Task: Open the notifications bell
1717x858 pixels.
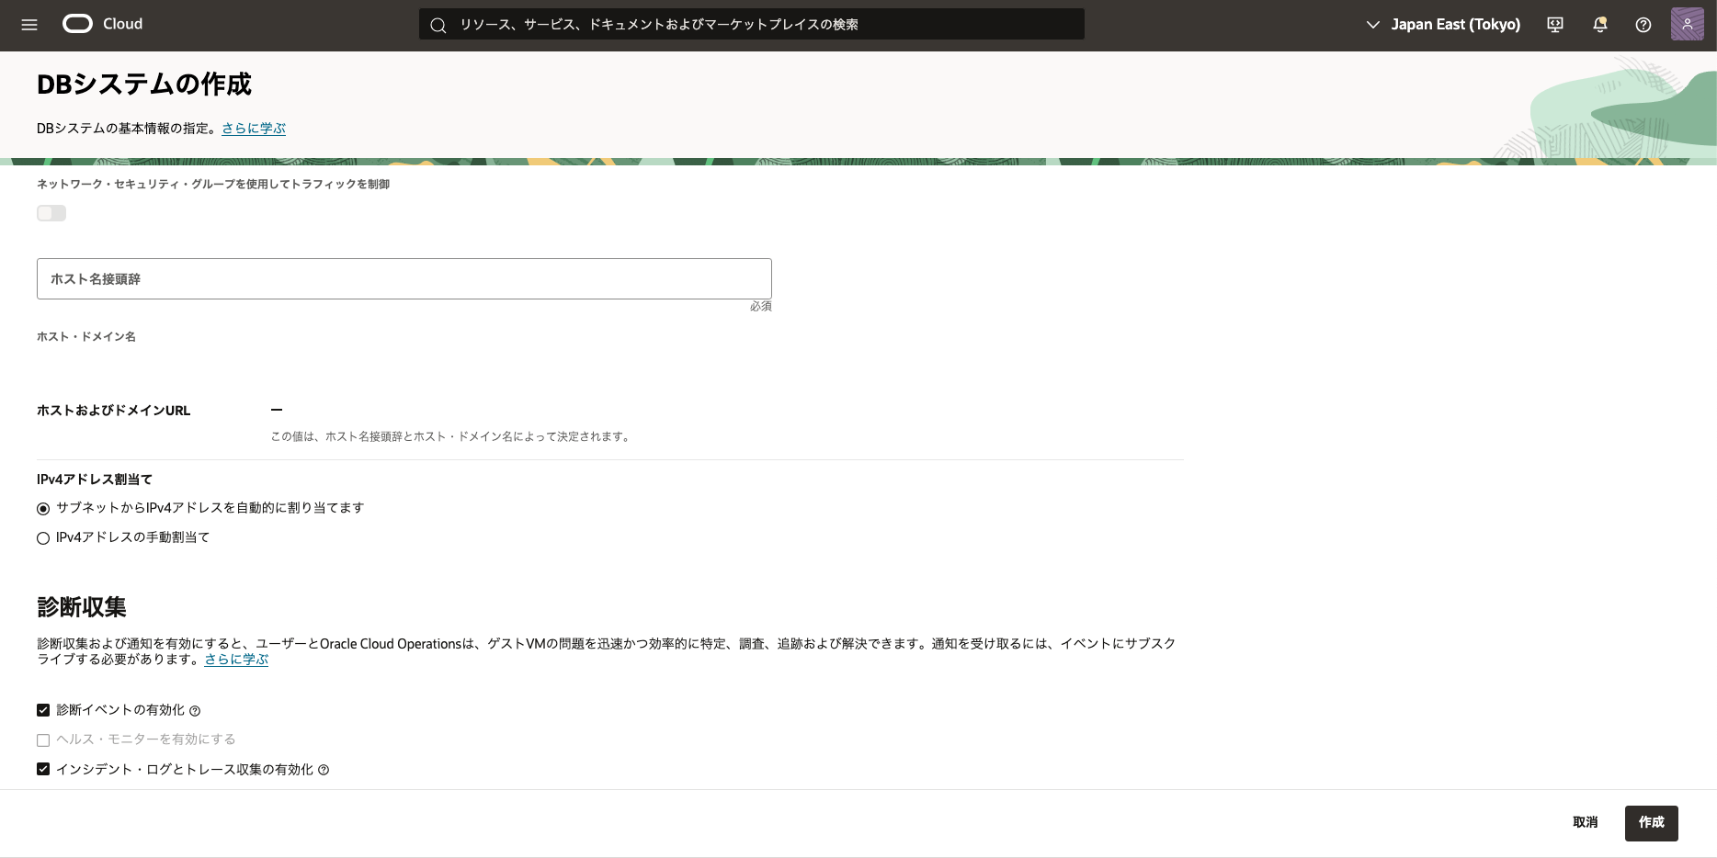Action: point(1599,25)
